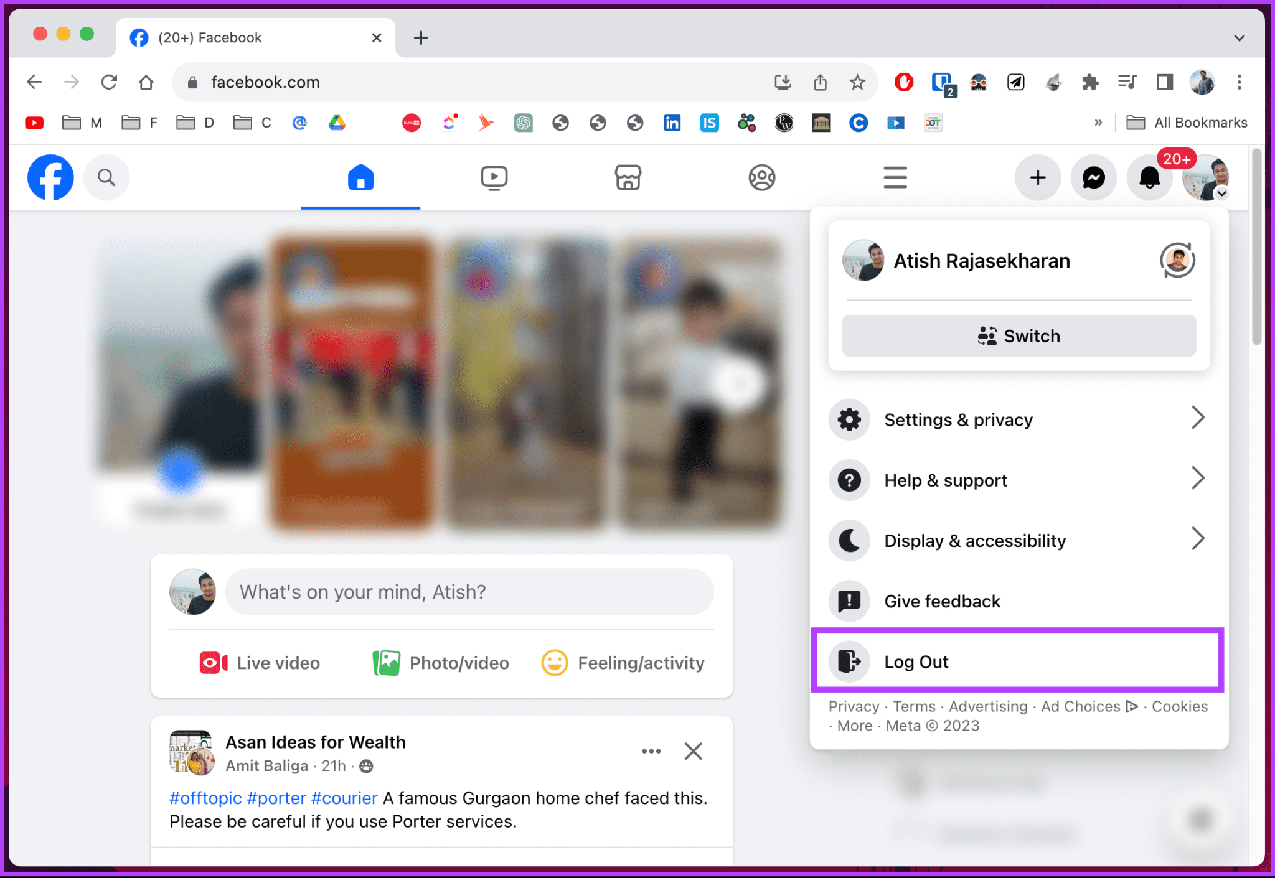The height and width of the screenshot is (878, 1275).
Task: Open Messenger chat icon
Action: [x=1093, y=178]
